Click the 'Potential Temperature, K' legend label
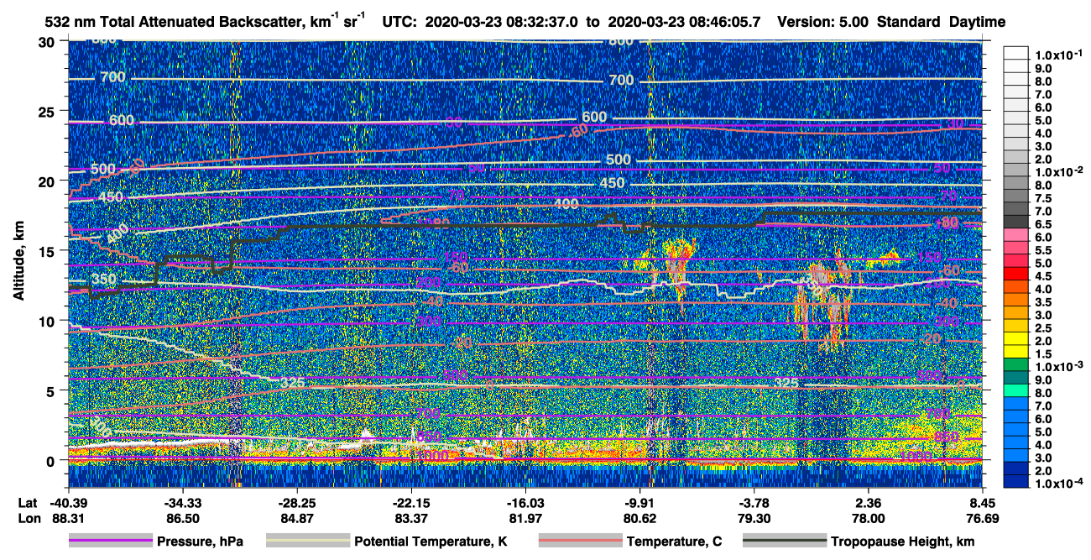This screenshot has height=560, width=1091. [x=431, y=542]
